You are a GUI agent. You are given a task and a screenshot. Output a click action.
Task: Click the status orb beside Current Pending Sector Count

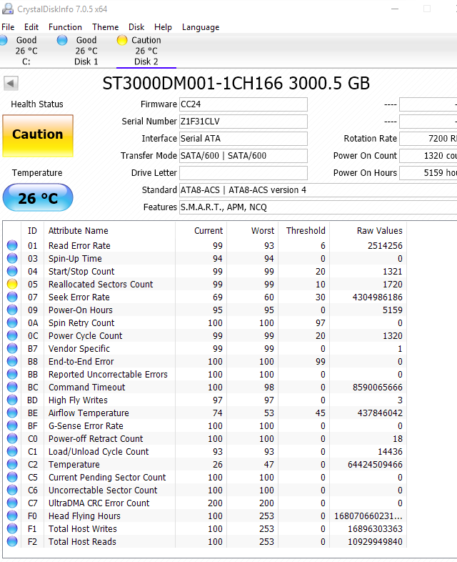click(x=12, y=477)
